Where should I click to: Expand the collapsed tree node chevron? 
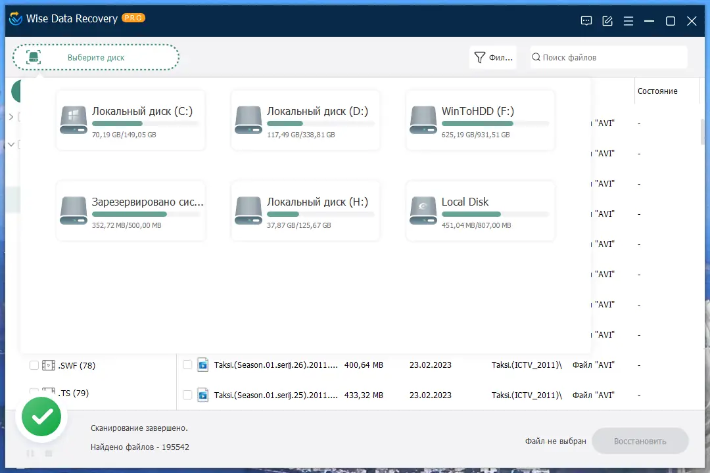coord(11,117)
